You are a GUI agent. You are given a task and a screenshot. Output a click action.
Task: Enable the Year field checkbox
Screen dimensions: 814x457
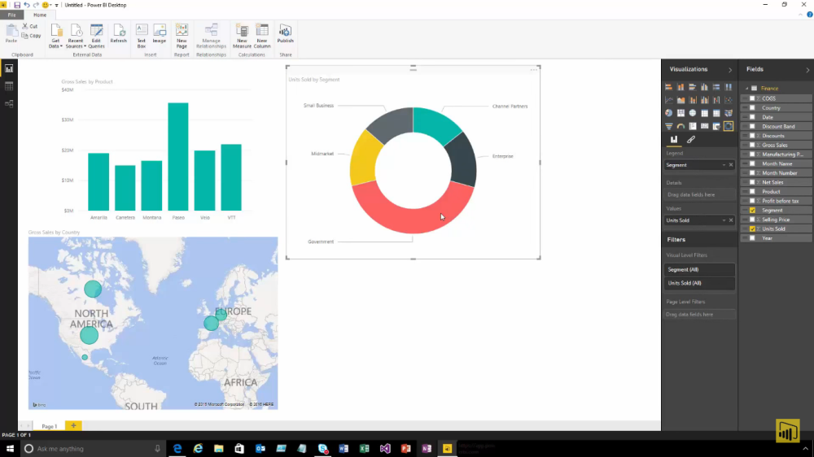pos(752,238)
